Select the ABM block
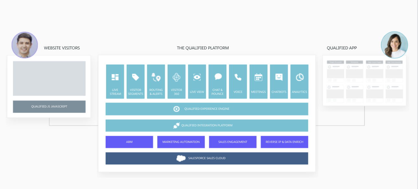 pyautogui.click(x=129, y=142)
